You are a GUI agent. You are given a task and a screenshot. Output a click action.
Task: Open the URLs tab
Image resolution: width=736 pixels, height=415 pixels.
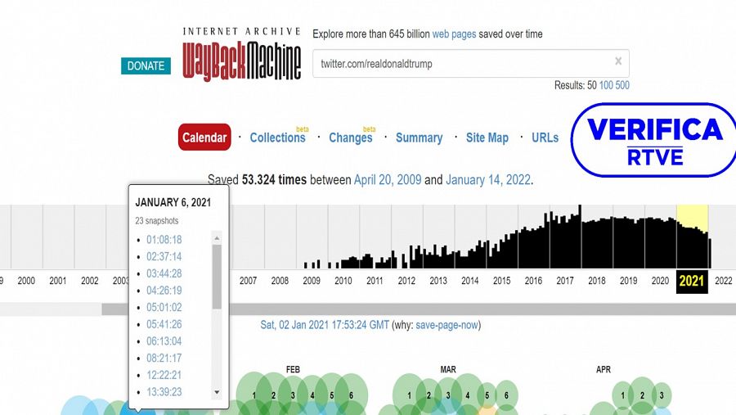coord(545,138)
